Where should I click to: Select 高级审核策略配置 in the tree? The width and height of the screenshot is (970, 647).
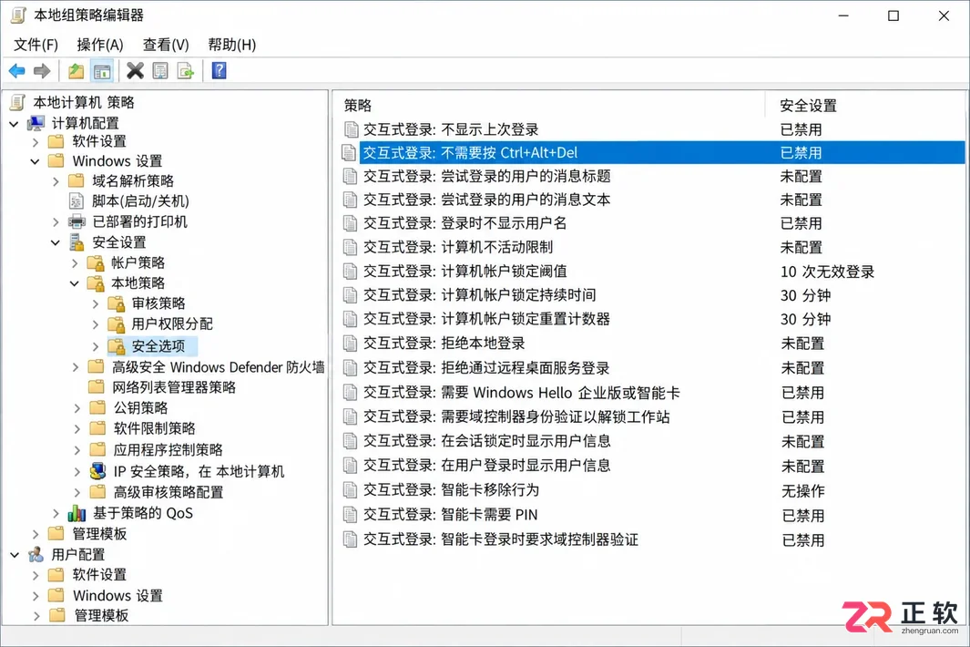pyautogui.click(x=168, y=491)
